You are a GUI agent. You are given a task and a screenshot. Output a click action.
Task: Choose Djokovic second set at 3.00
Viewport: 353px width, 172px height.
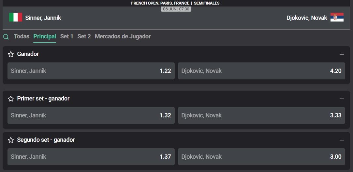(x=261, y=157)
